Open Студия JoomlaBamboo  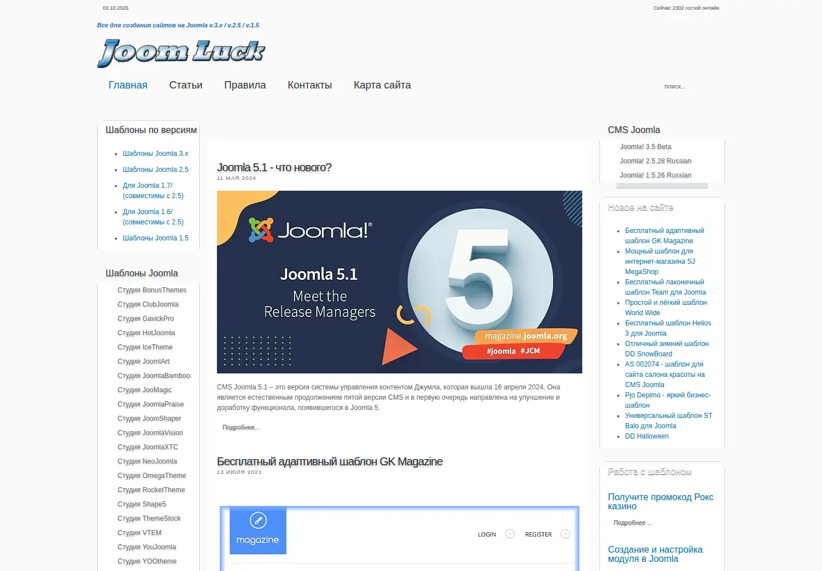tap(154, 376)
